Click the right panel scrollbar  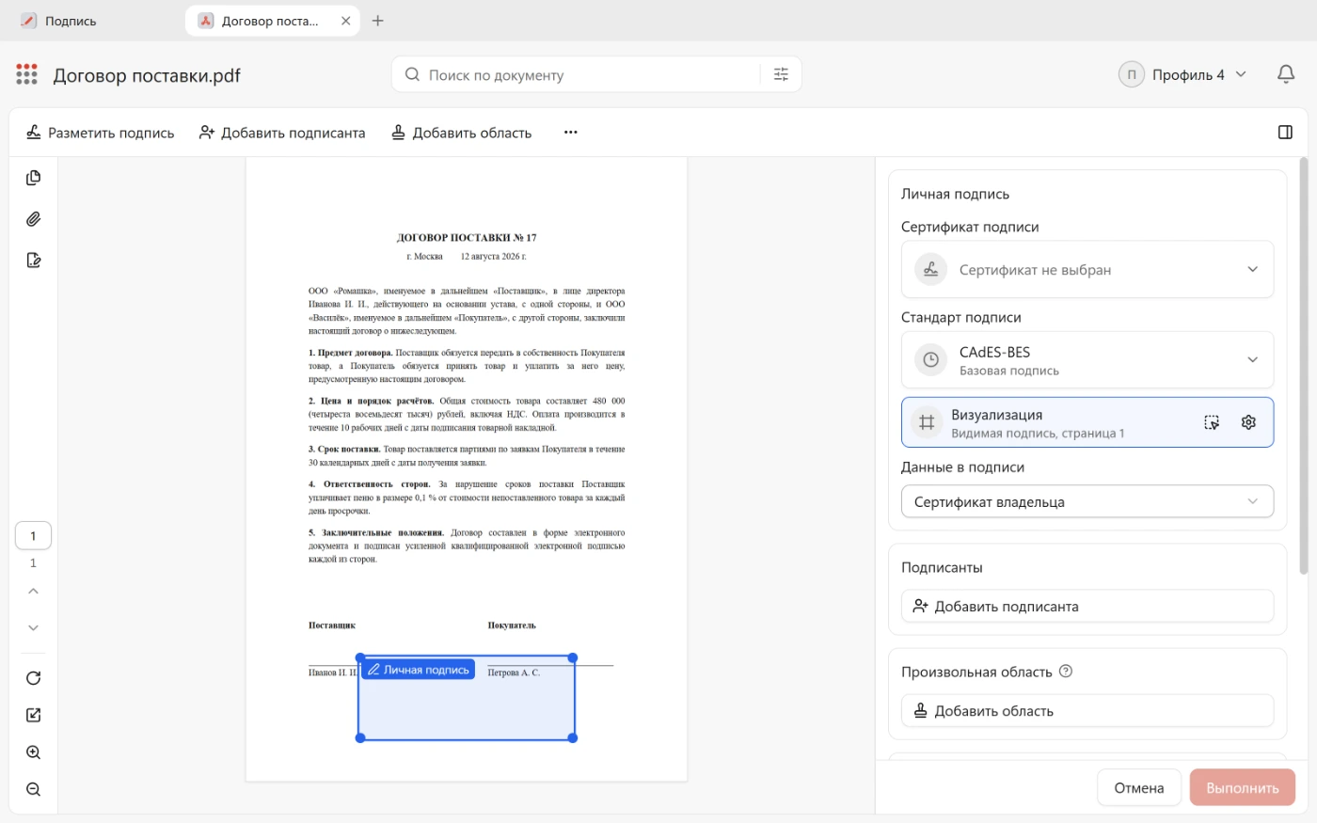point(1303,367)
